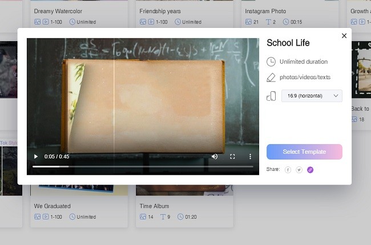
Task: Enter fullscreen mode for the video
Action: click(x=232, y=156)
